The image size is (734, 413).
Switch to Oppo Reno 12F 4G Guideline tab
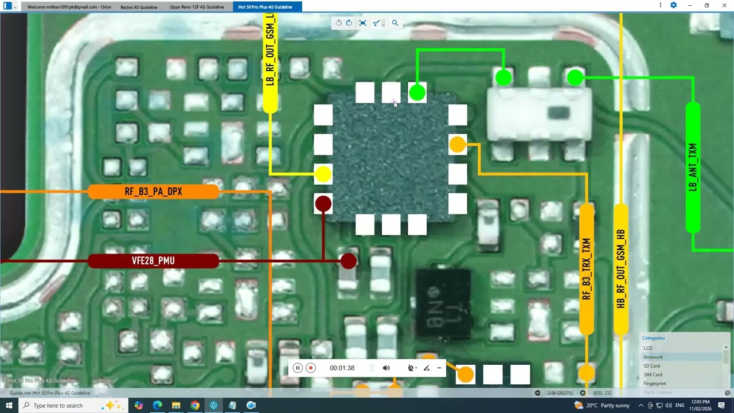coord(197,7)
